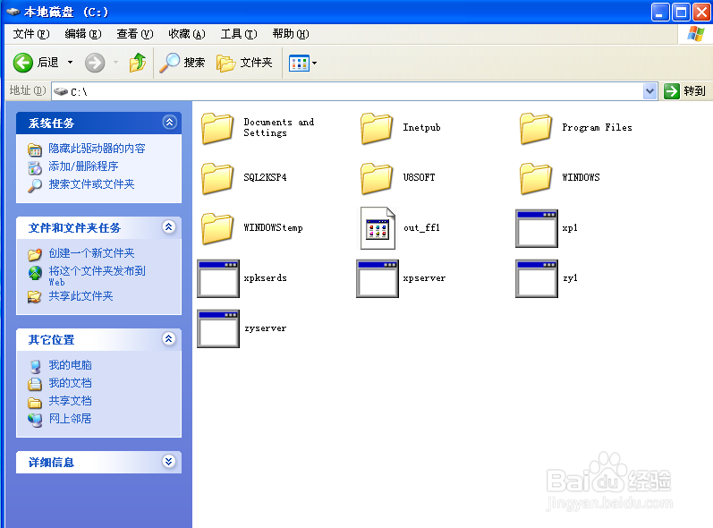Open the 编辑(E) menu
The height and width of the screenshot is (528, 713).
83,34
